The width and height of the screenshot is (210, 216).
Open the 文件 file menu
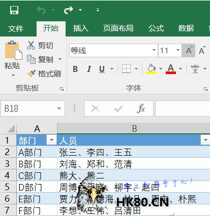(x=16, y=28)
